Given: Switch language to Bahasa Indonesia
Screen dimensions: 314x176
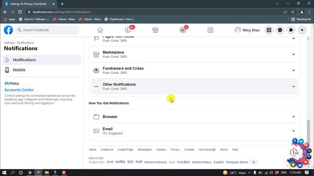Looking at the screenshot, I should [x=156, y=162].
